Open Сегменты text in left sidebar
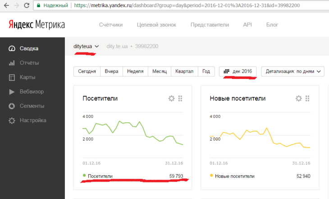The height and width of the screenshot is (199, 329). tap(32, 106)
